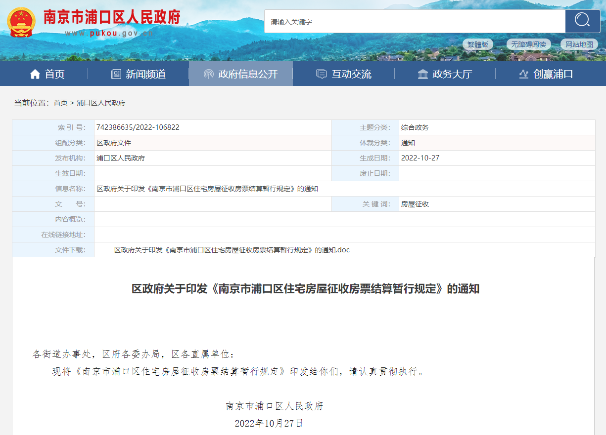
Task: Click the magnifier search icon button
Action: pyautogui.click(x=582, y=21)
